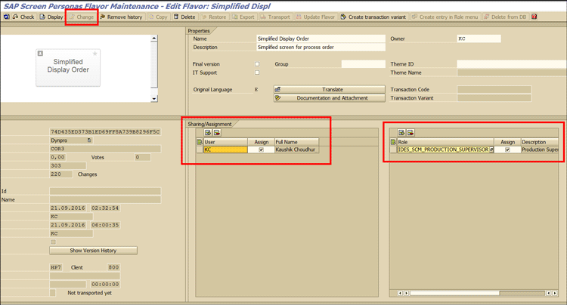
Task: Click the Delete trash toolbar button
Action: coord(184,17)
